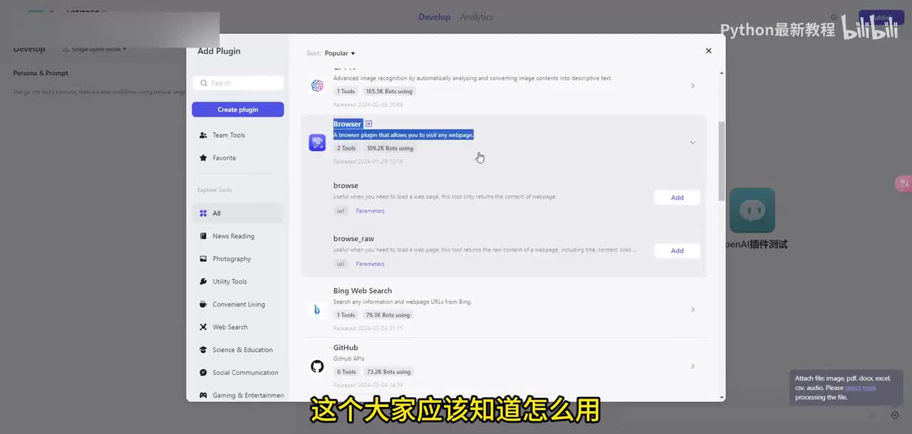Image resolution: width=912 pixels, height=434 pixels.
Task: Select the Utility Tools category
Action: [x=238, y=282]
